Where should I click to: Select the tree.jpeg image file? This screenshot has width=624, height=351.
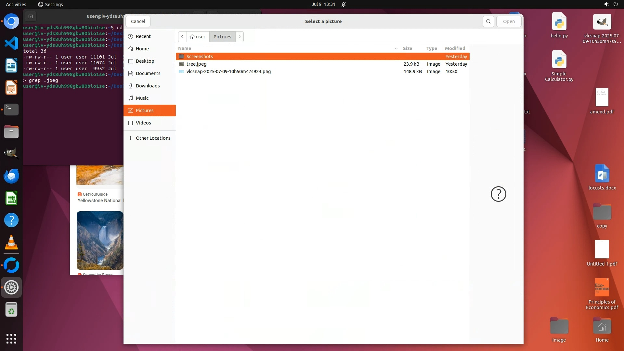(x=196, y=64)
